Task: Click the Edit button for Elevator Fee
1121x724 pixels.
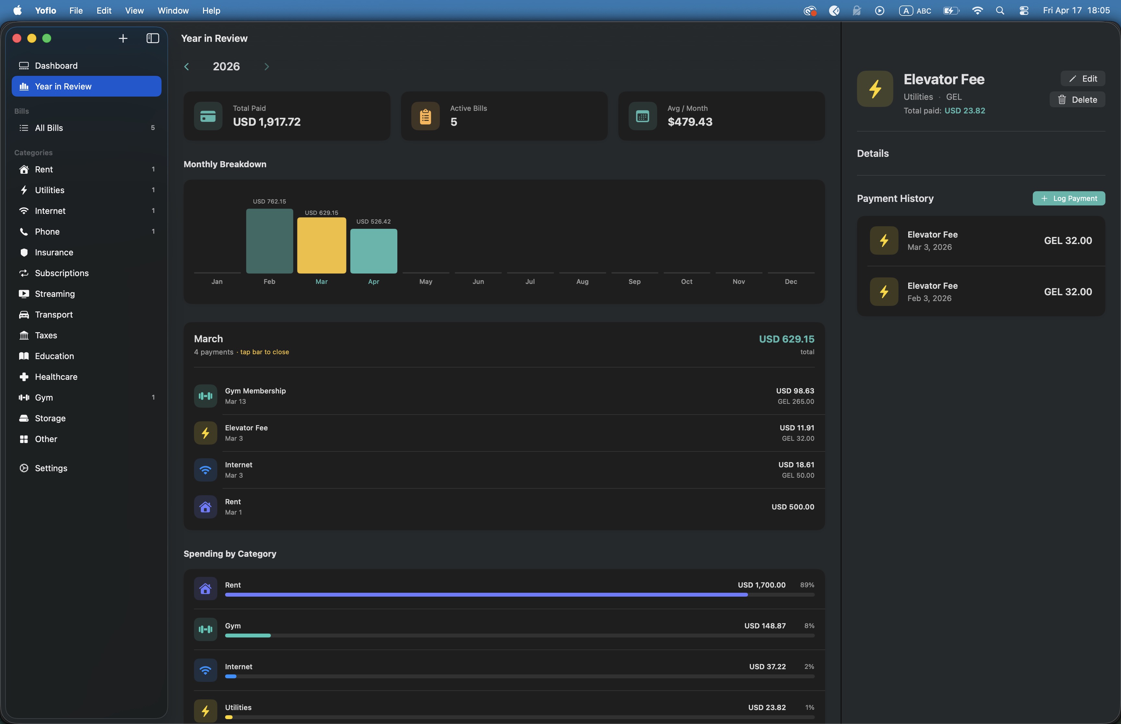Action: pos(1082,78)
